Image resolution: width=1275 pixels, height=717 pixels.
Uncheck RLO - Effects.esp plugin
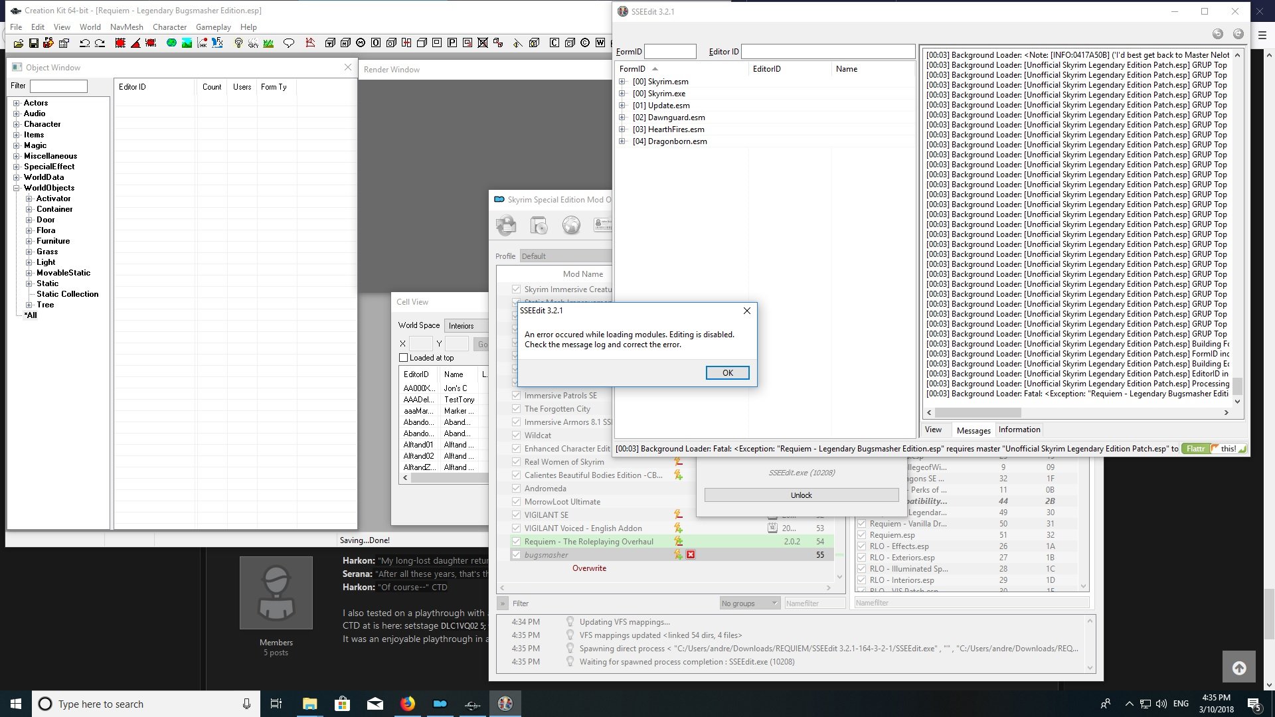point(861,546)
